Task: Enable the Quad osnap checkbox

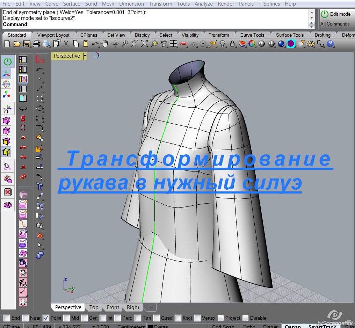Action: coord(156,318)
